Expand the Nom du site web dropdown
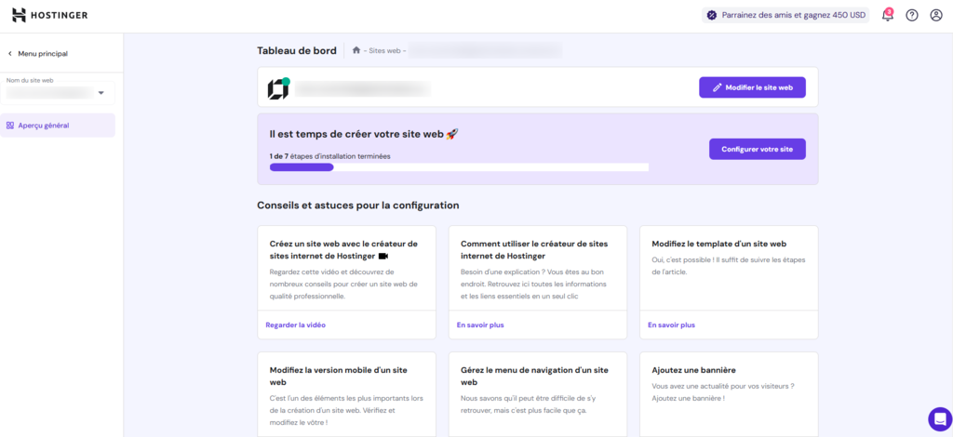953x437 pixels. pyautogui.click(x=57, y=93)
